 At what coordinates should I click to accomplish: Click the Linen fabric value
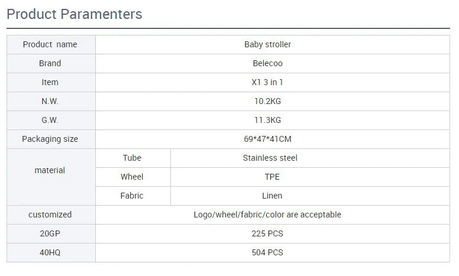tap(272, 196)
